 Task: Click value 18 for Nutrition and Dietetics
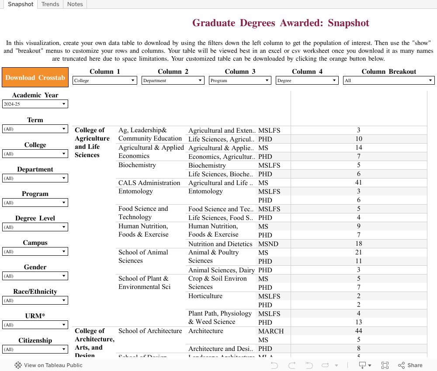(x=359, y=244)
